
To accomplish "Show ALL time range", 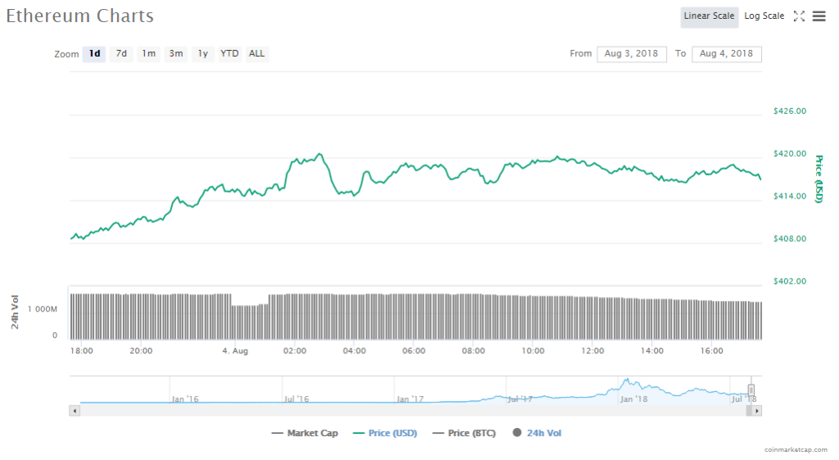I will point(256,54).
